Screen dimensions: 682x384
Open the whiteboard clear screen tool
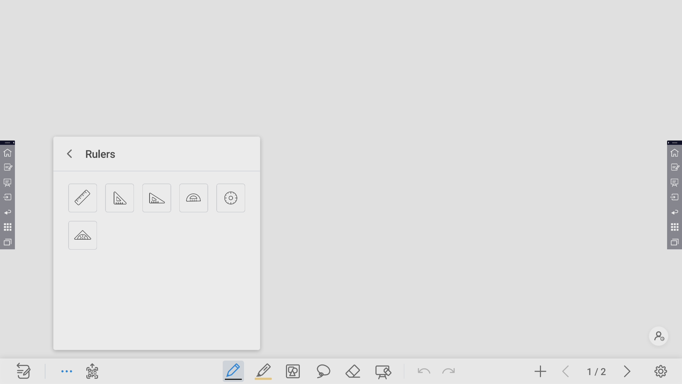tap(383, 372)
